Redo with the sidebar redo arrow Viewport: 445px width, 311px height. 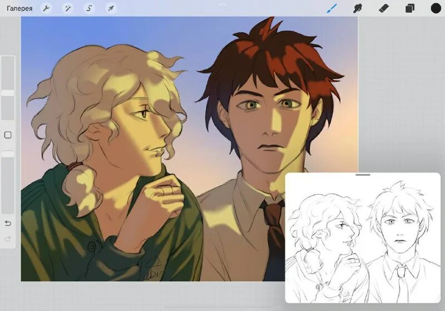[8, 239]
